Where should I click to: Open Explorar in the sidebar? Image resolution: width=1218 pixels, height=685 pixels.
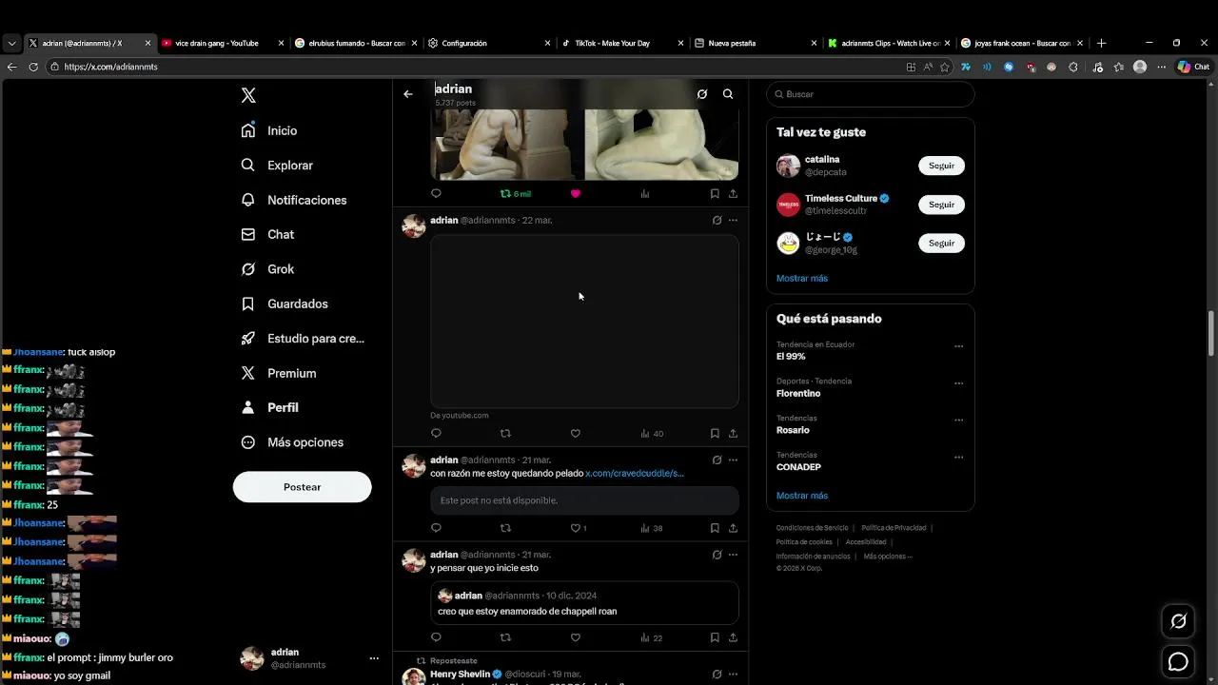[277, 166]
